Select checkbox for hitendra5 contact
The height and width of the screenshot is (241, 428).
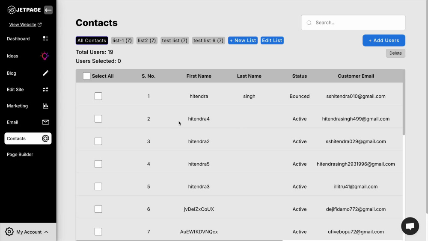tap(98, 164)
